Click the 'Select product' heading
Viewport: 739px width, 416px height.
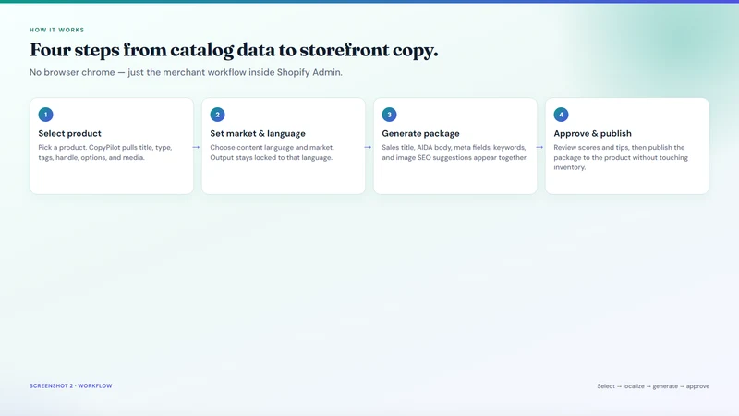[x=70, y=133]
